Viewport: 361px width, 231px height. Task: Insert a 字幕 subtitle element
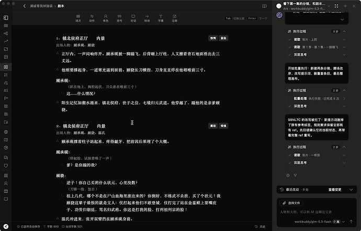[161, 18]
